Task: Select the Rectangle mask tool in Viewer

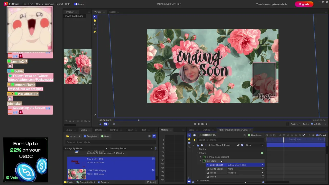Action: (95, 28)
